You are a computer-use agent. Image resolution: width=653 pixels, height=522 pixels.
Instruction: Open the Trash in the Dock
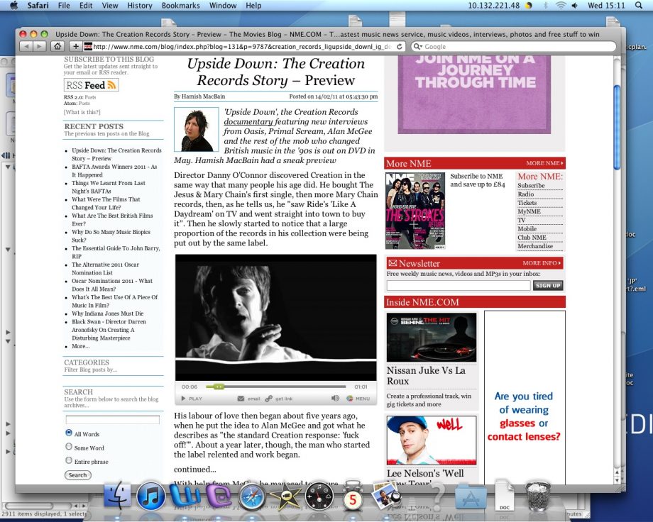(x=537, y=495)
